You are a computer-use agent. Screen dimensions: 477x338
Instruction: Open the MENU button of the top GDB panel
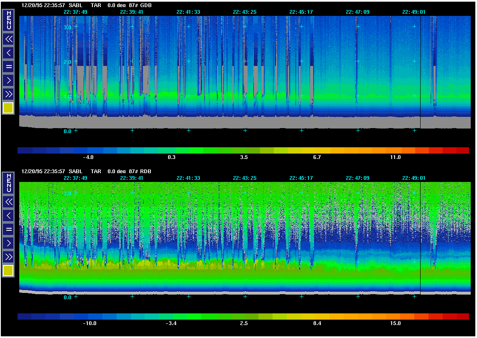coord(8,20)
